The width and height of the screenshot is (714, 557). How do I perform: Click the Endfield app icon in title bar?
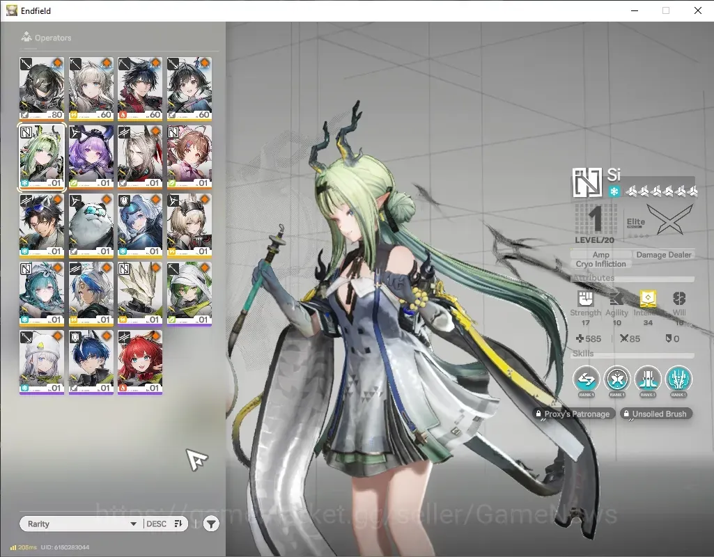click(11, 10)
